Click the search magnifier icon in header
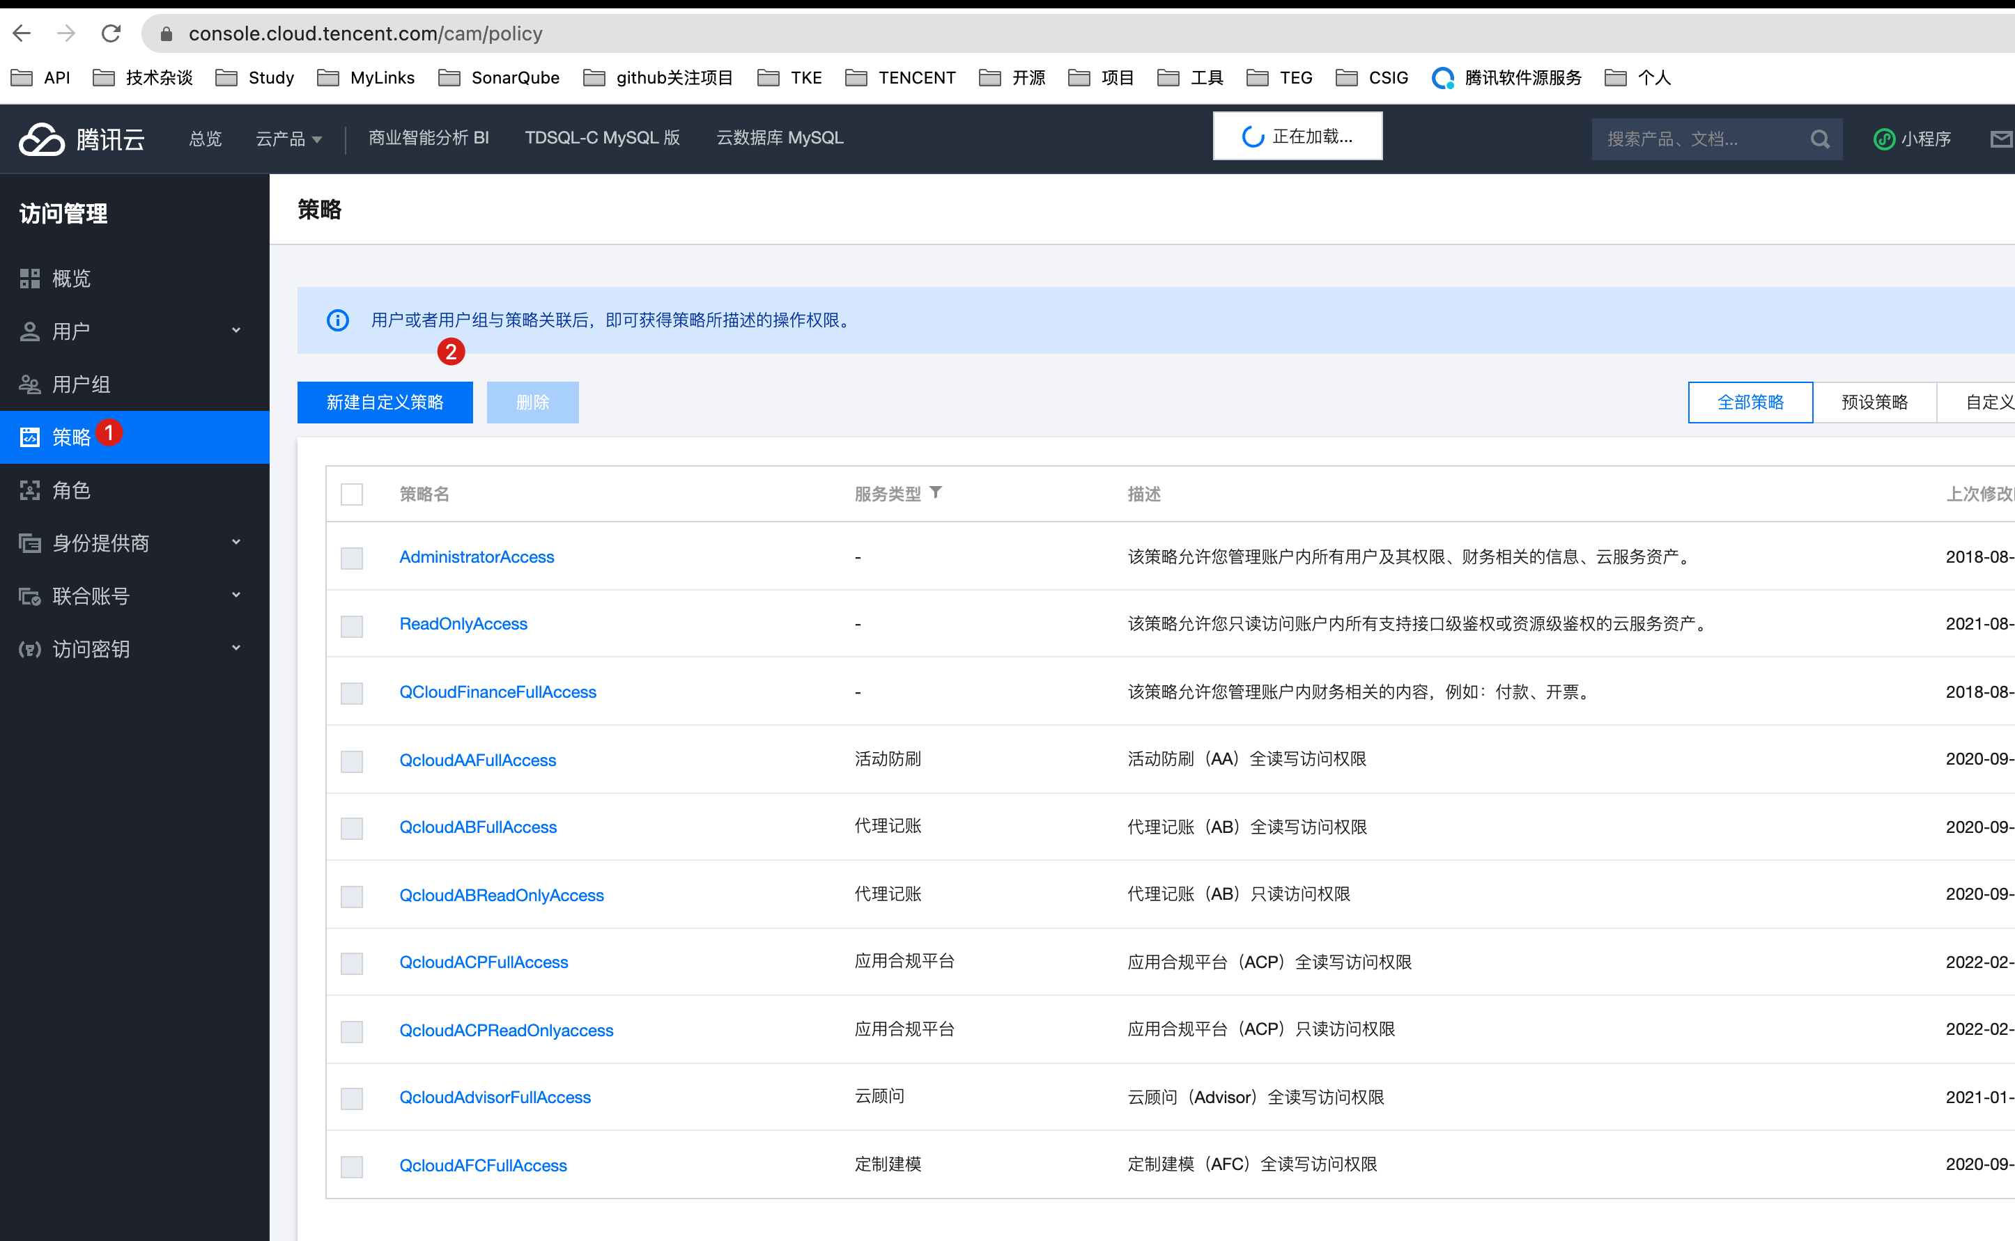This screenshot has height=1241, width=2015. click(x=1820, y=139)
